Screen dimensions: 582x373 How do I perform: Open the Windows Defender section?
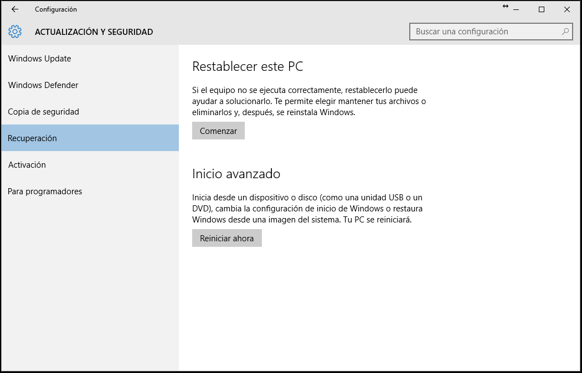(x=90, y=85)
